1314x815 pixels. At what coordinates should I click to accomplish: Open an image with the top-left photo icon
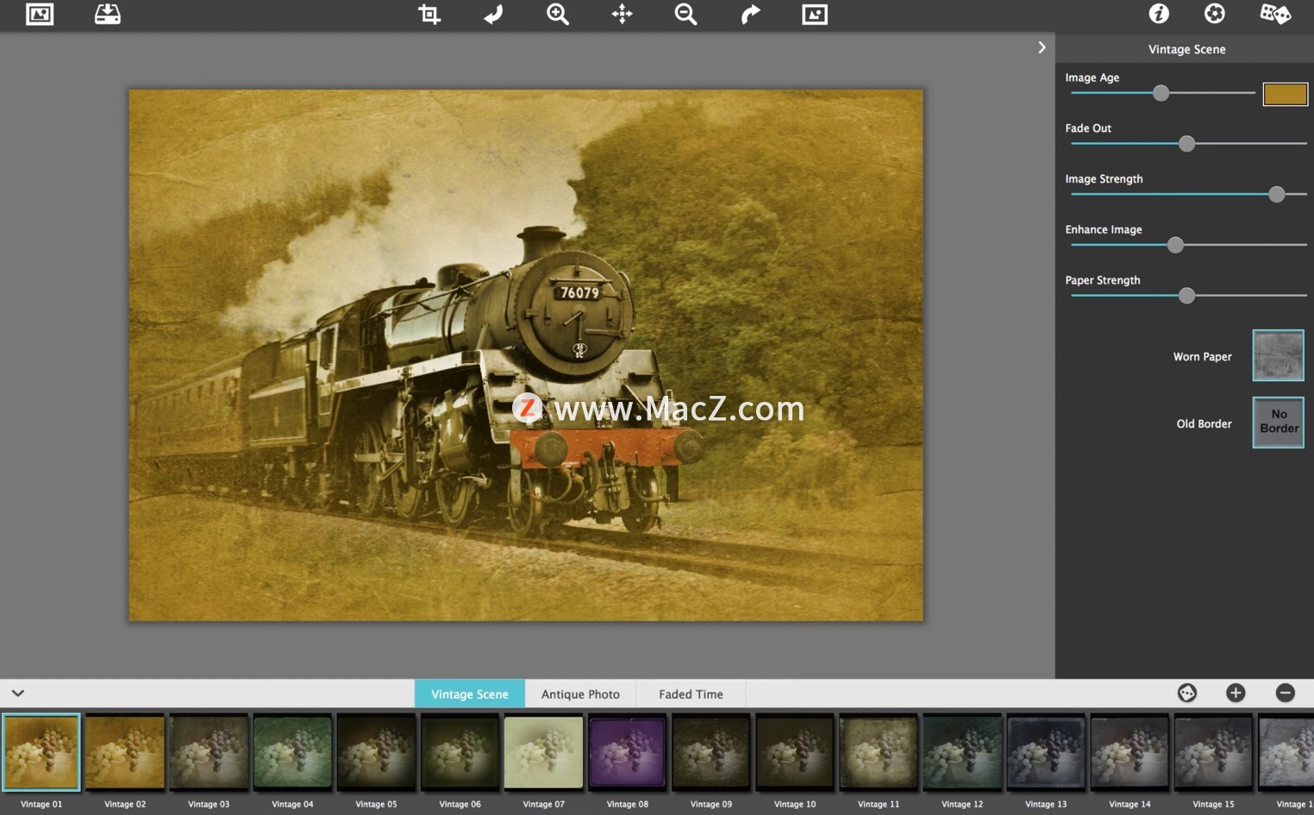(40, 14)
